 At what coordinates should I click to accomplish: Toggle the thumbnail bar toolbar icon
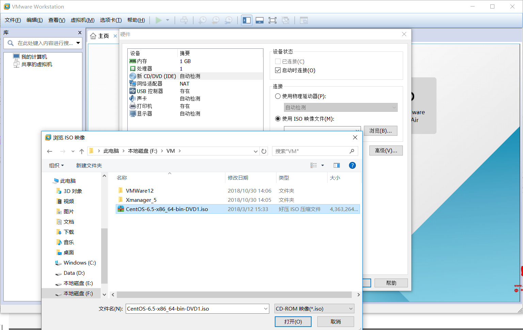pyautogui.click(x=259, y=20)
